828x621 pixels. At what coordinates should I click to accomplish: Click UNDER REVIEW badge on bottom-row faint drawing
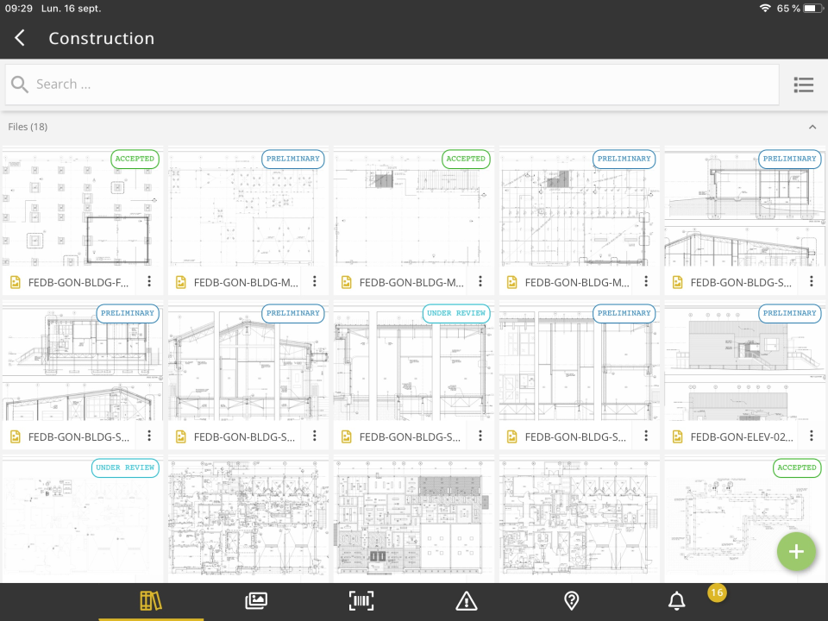click(125, 467)
